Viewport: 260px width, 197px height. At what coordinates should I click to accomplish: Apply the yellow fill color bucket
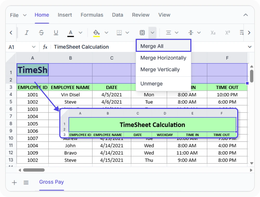(96, 33)
